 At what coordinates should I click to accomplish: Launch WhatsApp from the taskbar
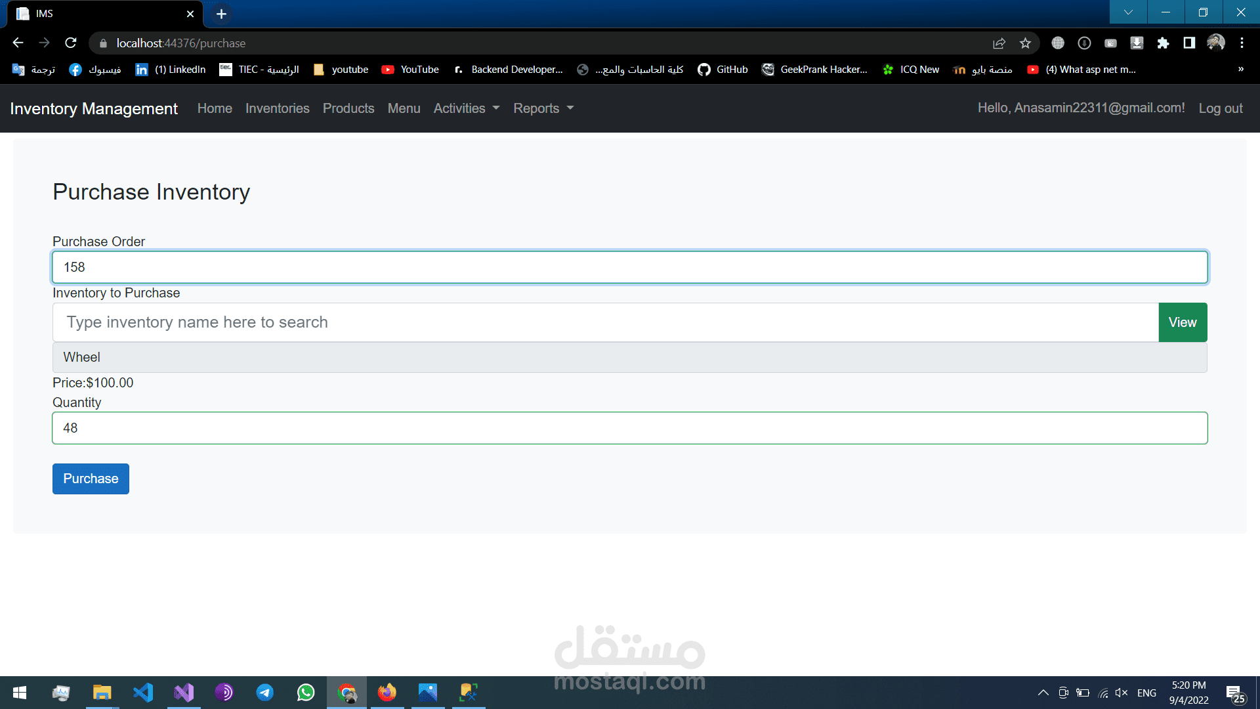pos(306,693)
